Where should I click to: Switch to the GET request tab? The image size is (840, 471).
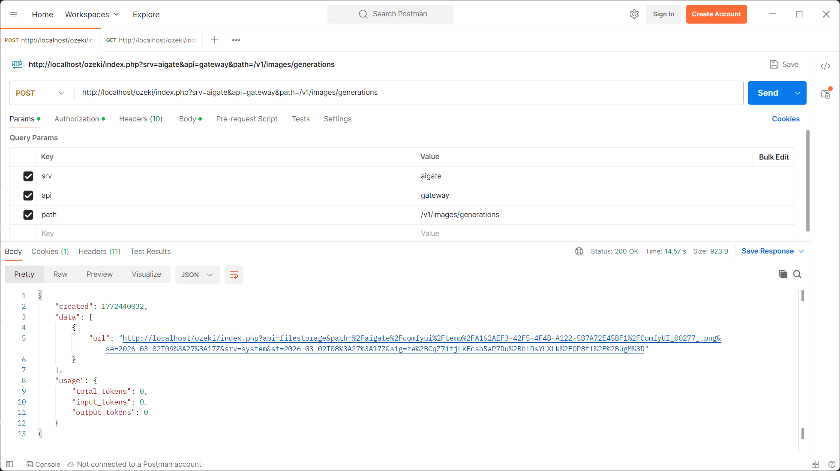click(x=151, y=40)
